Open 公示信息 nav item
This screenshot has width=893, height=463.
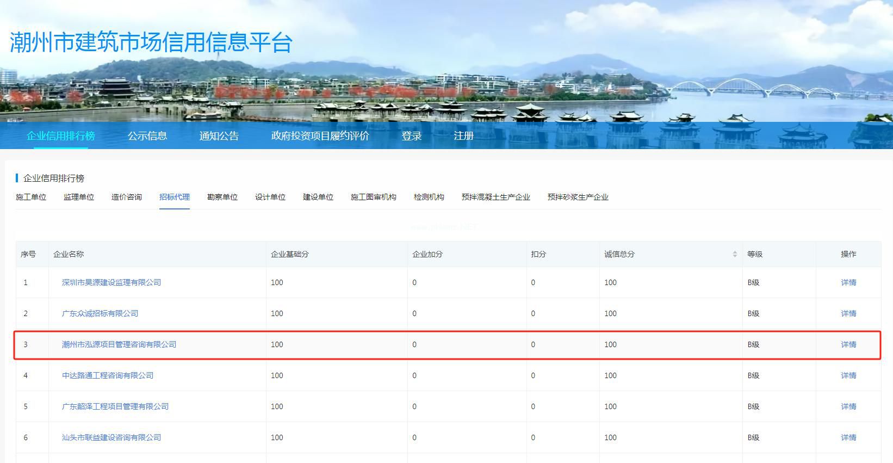click(x=147, y=136)
